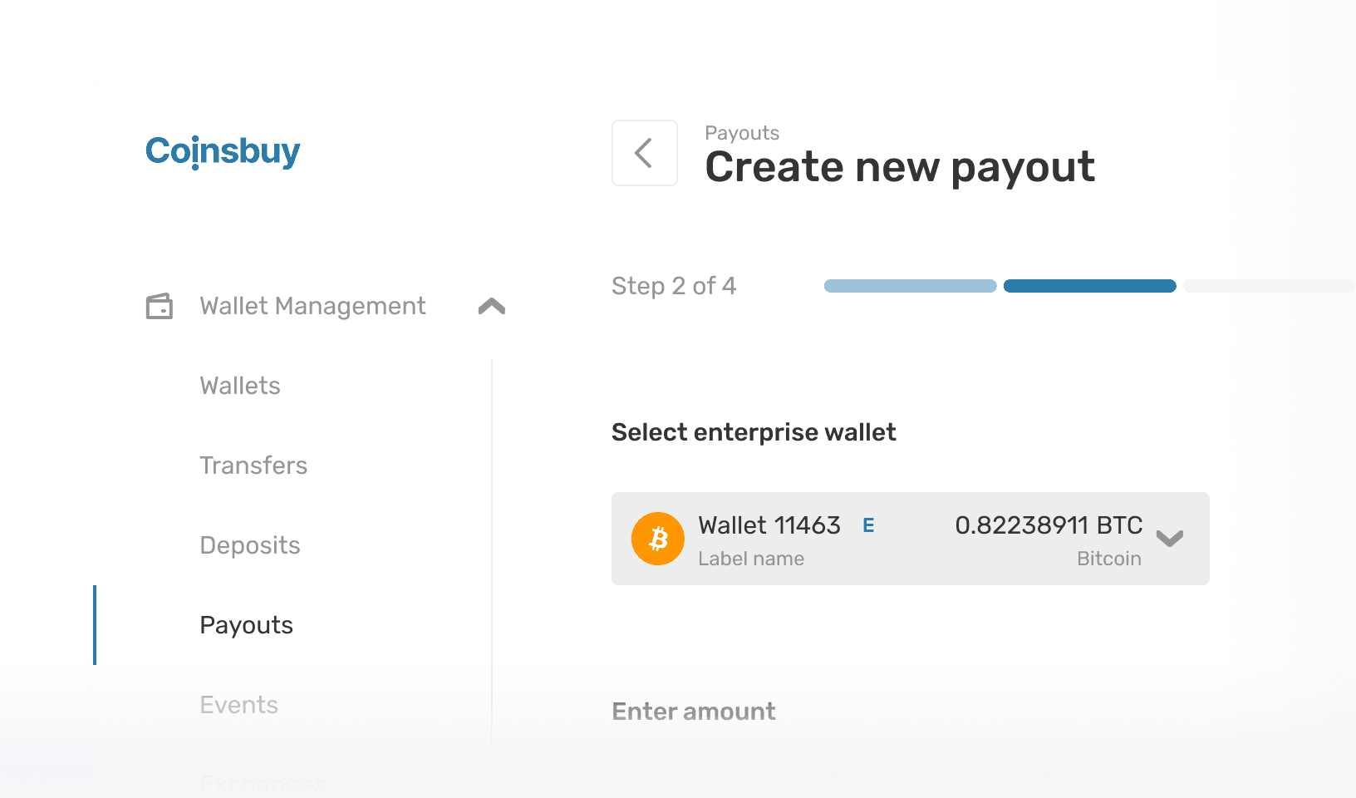Click the Enter amount field
Viewport: 1356px width, 798px height.
(x=693, y=712)
